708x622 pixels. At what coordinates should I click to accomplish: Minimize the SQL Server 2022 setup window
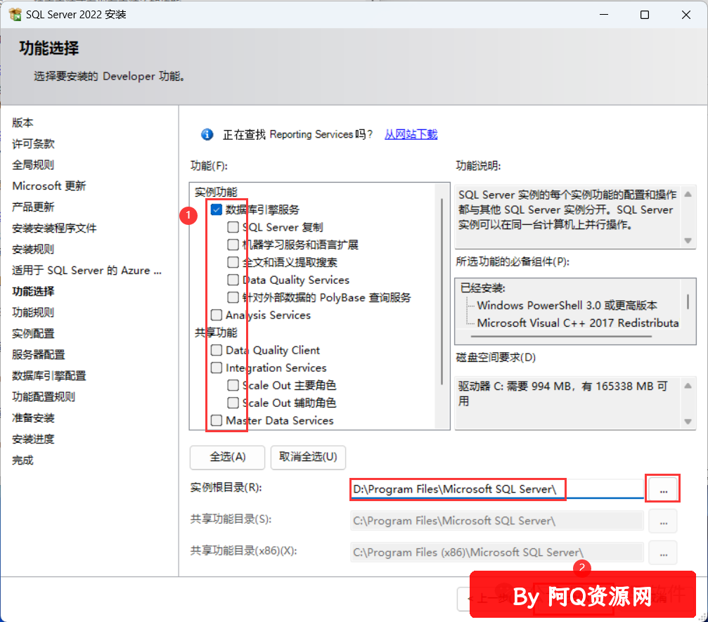pyautogui.click(x=604, y=15)
